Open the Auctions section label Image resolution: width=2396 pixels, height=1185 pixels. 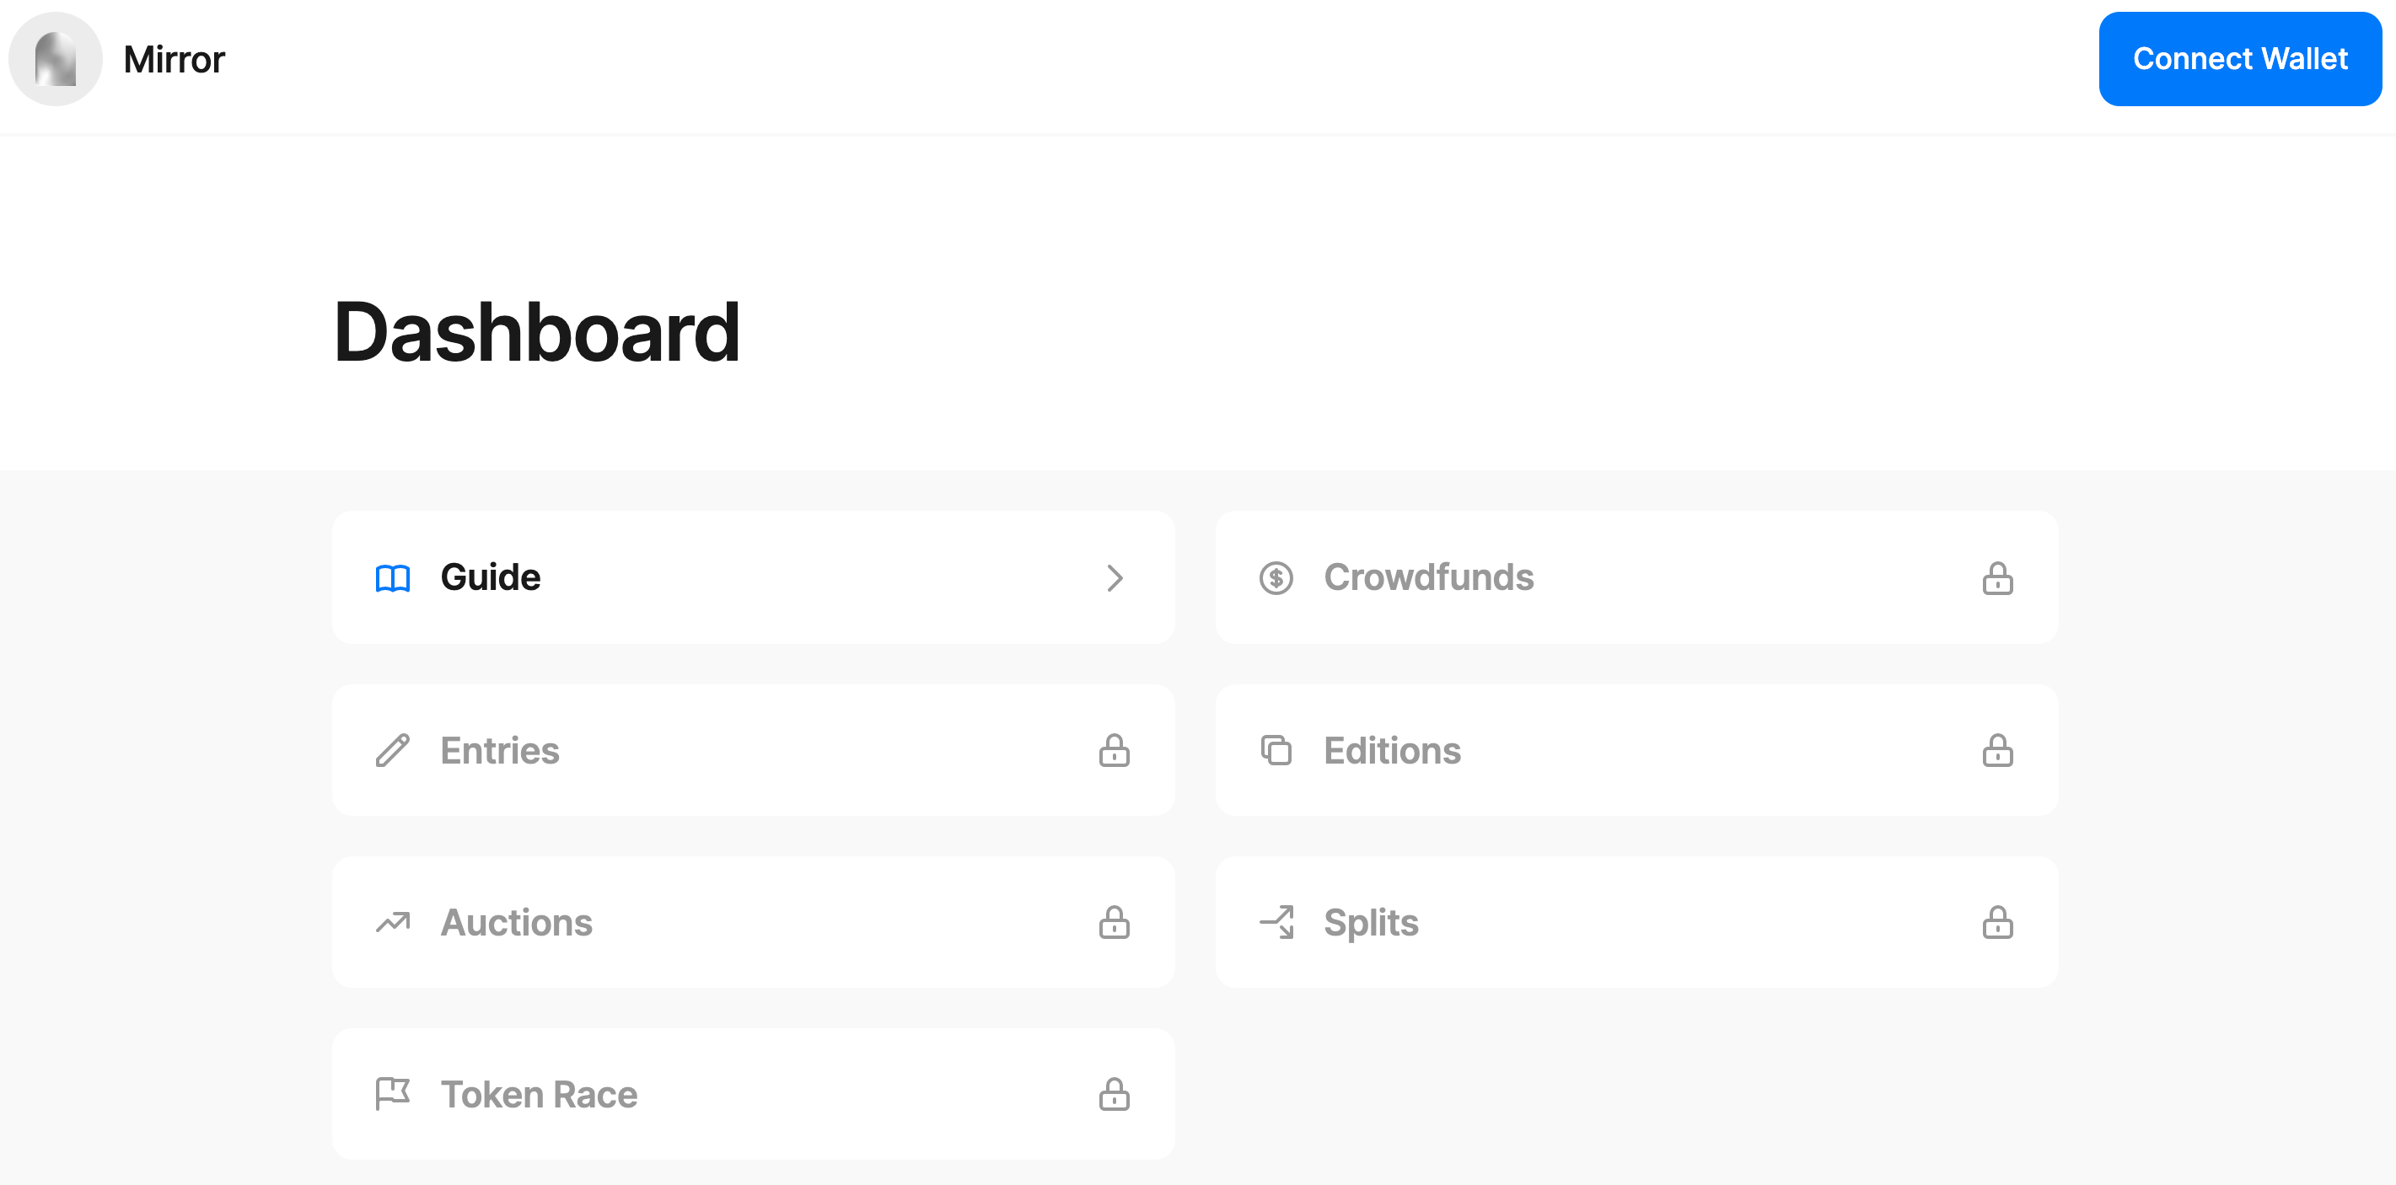(516, 923)
